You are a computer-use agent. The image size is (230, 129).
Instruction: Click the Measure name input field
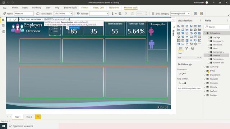point(24,14)
